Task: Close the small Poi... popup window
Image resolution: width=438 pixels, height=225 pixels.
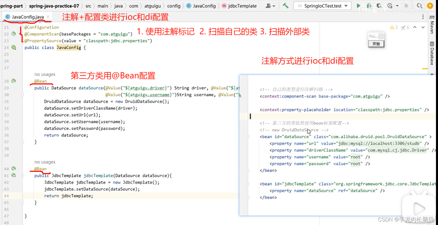Action: (x=382, y=36)
